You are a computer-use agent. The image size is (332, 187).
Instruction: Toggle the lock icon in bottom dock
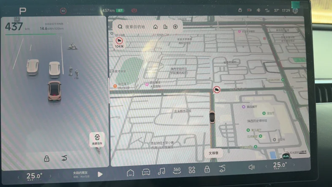pos(207,169)
